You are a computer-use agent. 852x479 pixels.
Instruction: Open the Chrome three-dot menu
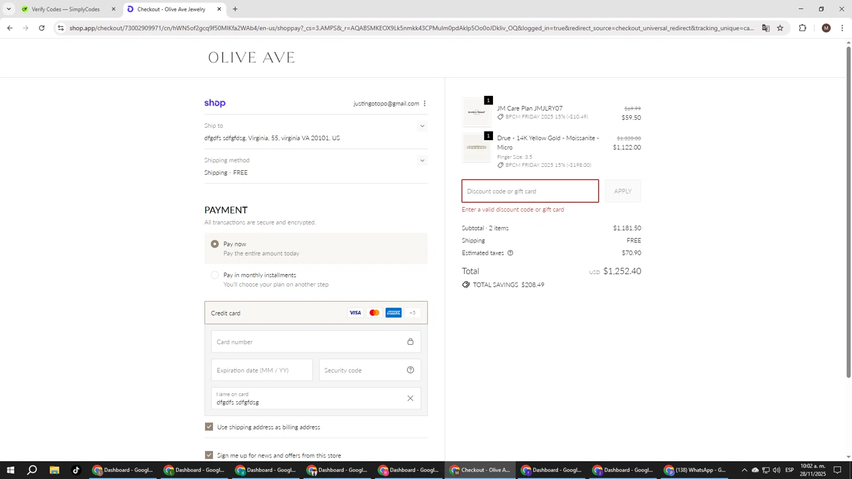pos(842,28)
